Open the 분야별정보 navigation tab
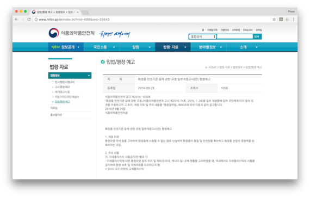Viewport: 310px width, 197px height. [209, 47]
